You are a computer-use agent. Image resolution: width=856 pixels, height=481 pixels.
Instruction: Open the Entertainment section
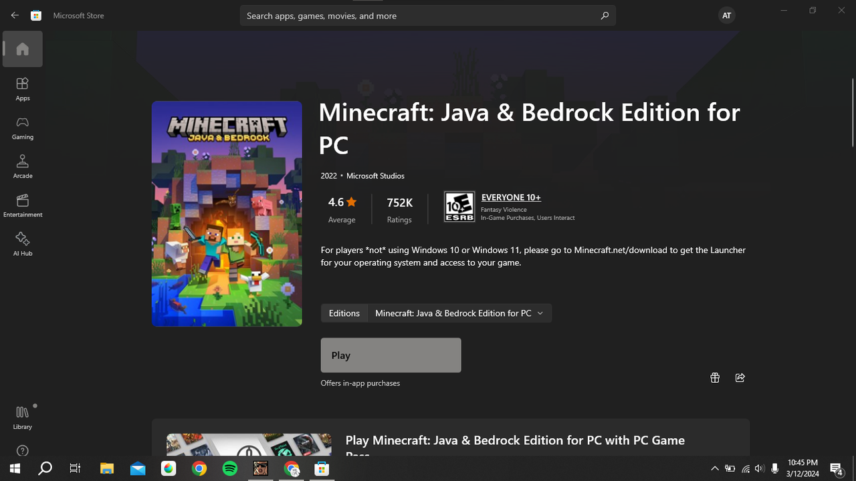(23, 205)
